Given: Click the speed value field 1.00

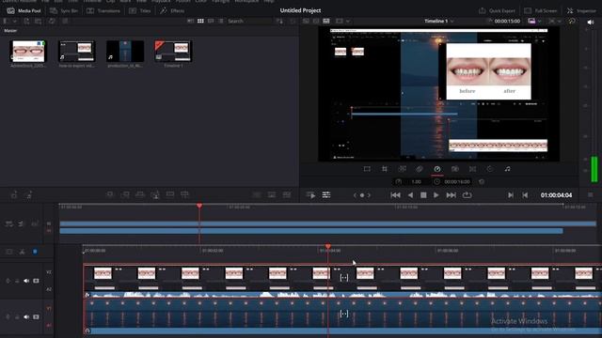Looking at the screenshot, I should 417,182.
